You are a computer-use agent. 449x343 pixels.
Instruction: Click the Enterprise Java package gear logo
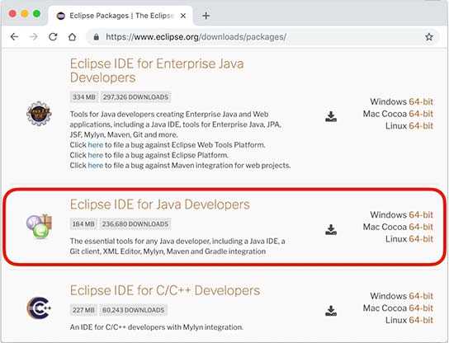pyautogui.click(x=39, y=114)
